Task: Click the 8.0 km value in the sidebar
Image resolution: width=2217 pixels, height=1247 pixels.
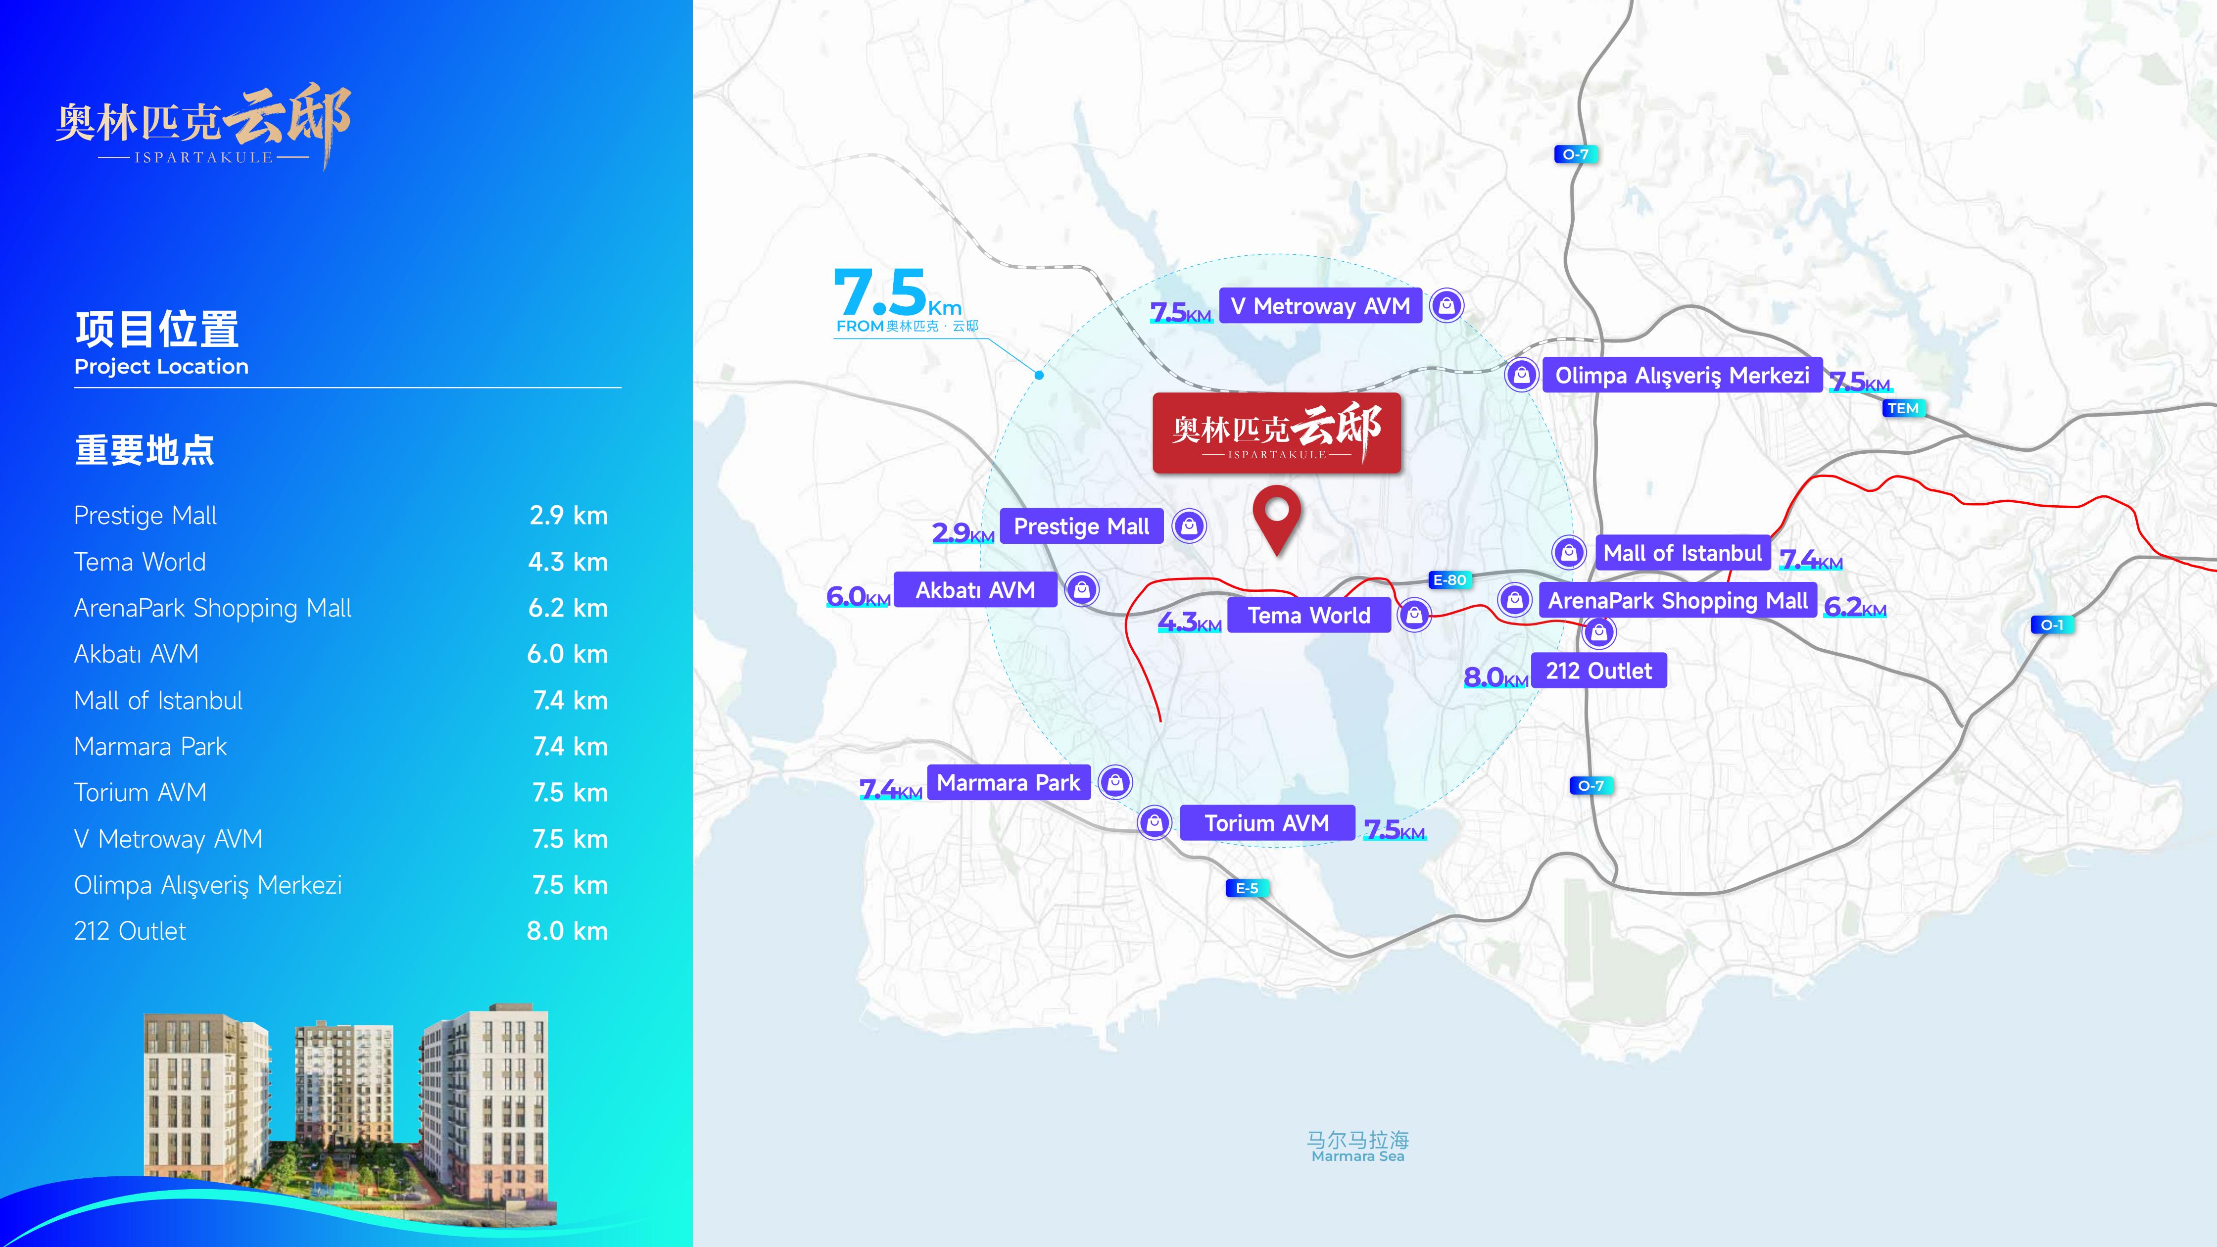Action: tap(567, 931)
